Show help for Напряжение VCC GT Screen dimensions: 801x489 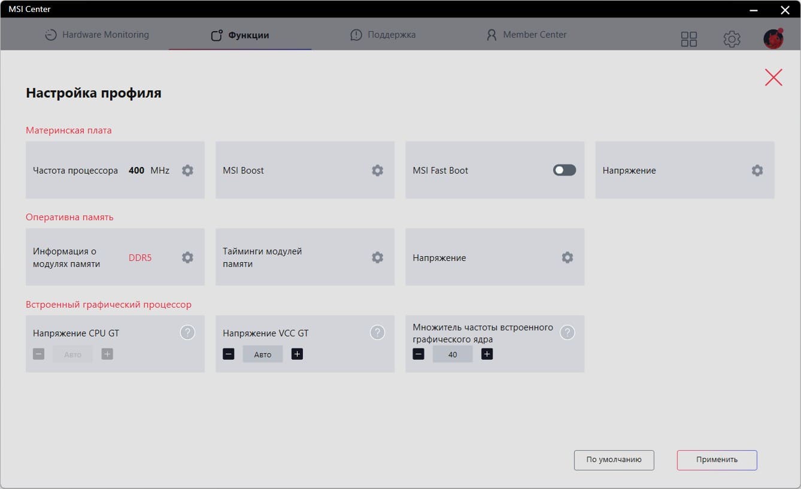click(377, 332)
